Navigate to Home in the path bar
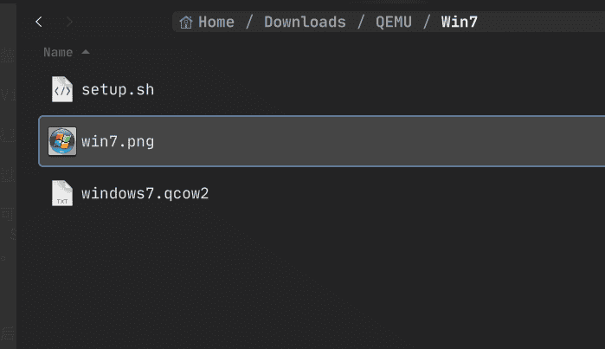The height and width of the screenshot is (349, 605). (216, 22)
